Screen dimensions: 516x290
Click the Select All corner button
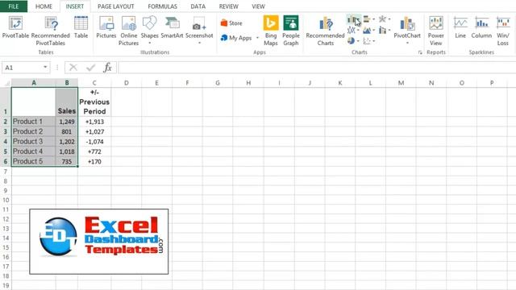(x=6, y=83)
